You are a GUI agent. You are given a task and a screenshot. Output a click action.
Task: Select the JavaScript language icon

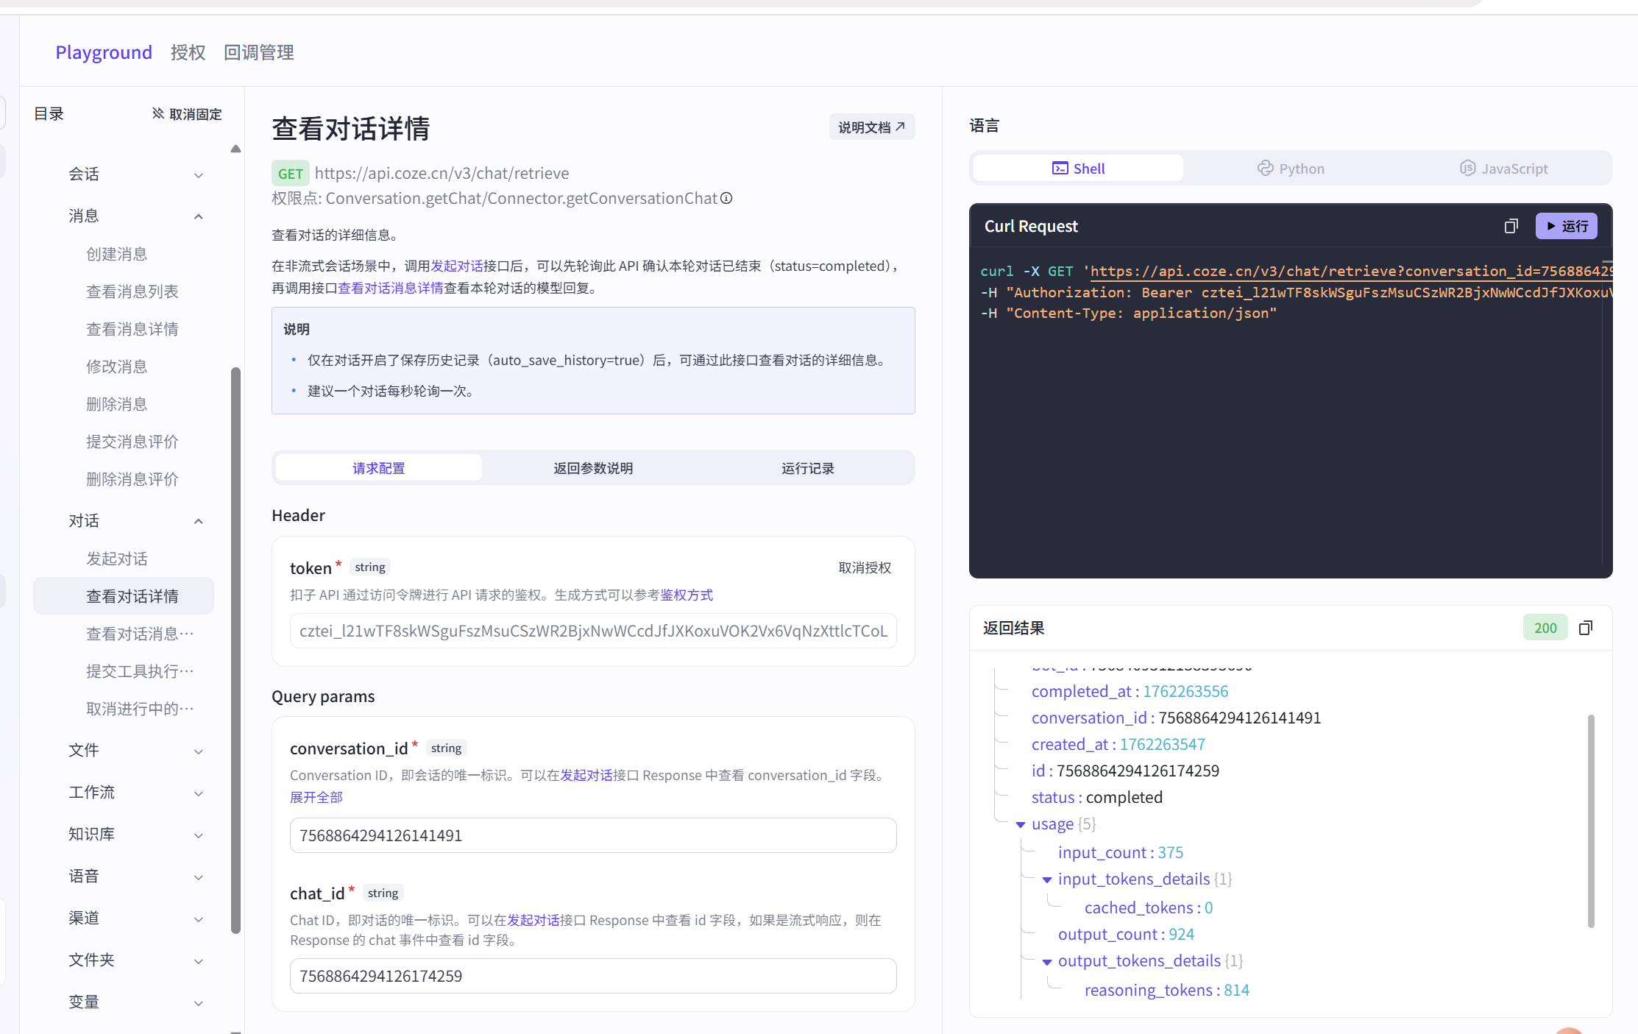click(1467, 168)
